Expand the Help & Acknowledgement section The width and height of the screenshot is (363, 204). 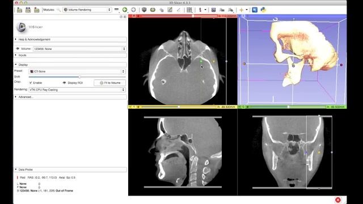click(70, 40)
